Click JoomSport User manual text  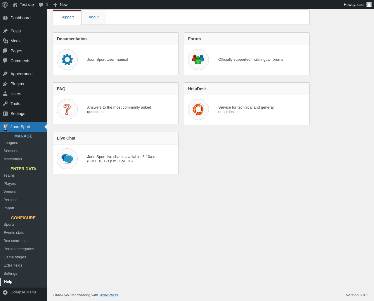[x=108, y=60]
